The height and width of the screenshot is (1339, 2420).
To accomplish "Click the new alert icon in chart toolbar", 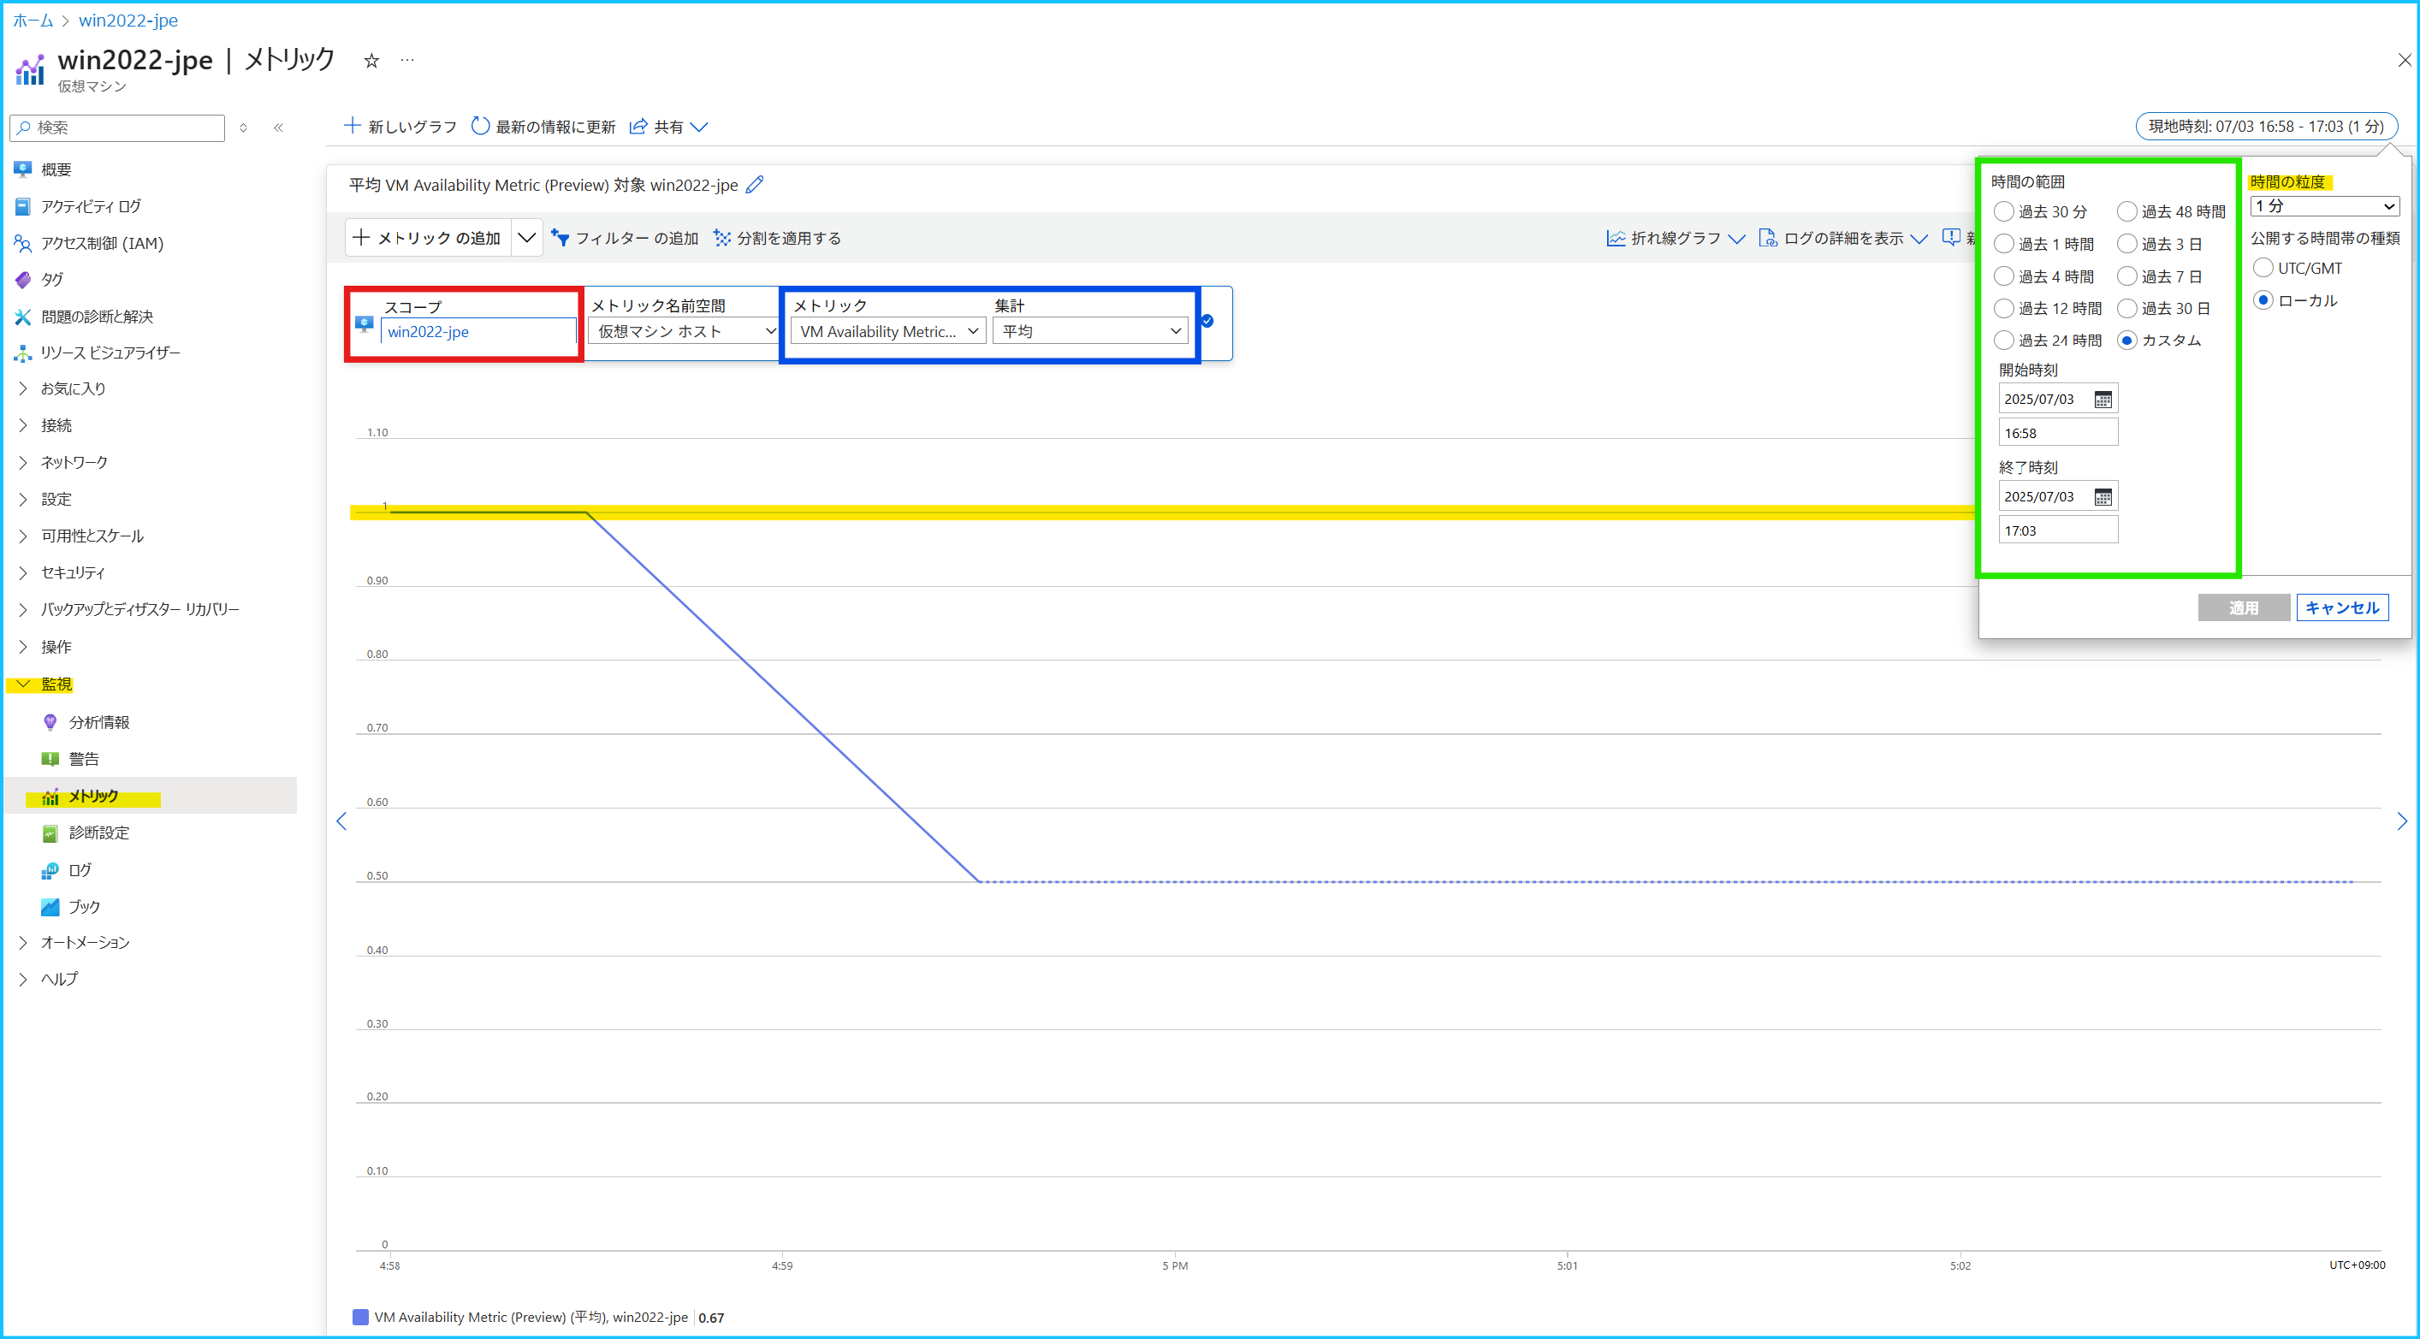I will [1951, 238].
